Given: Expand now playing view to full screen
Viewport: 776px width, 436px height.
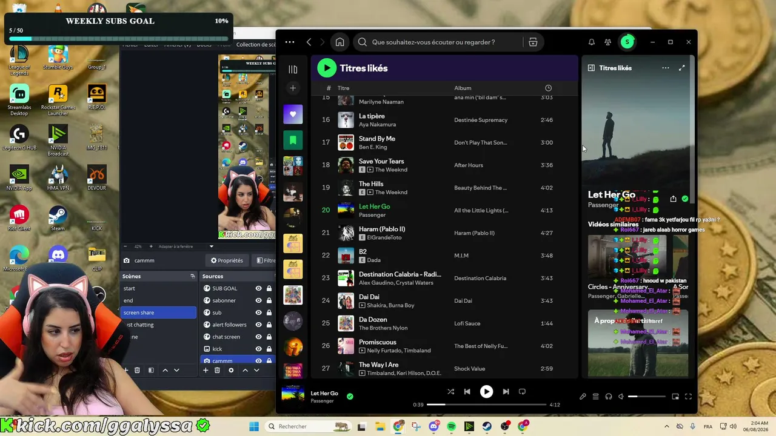Looking at the screenshot, I should pyautogui.click(x=682, y=68).
